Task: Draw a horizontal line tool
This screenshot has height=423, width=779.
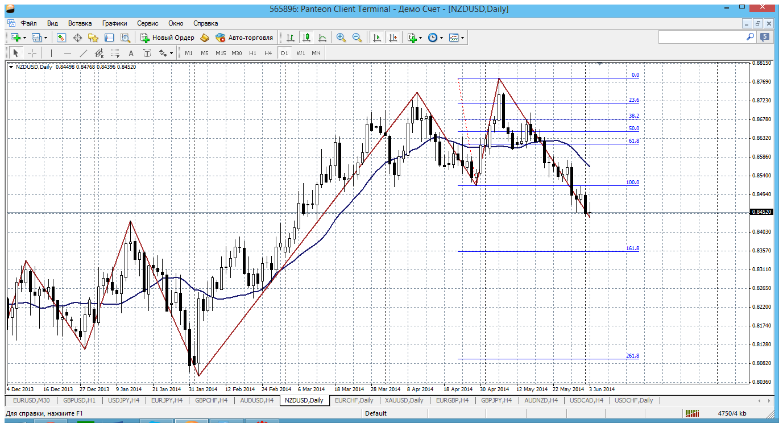Action: (68, 53)
